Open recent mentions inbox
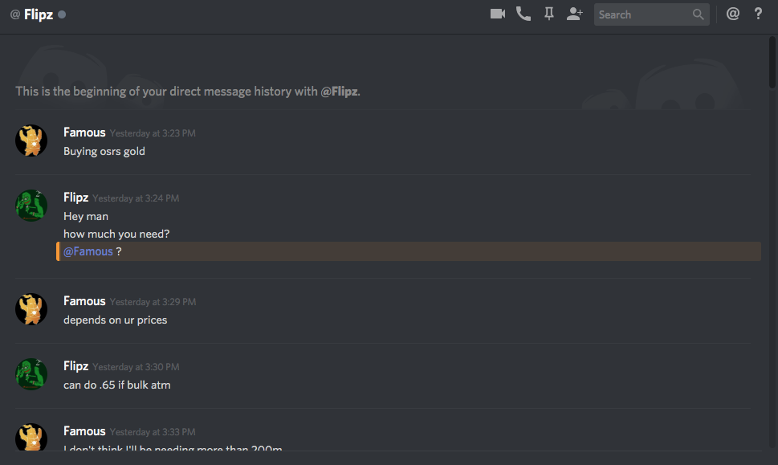The image size is (778, 465). [x=733, y=14]
